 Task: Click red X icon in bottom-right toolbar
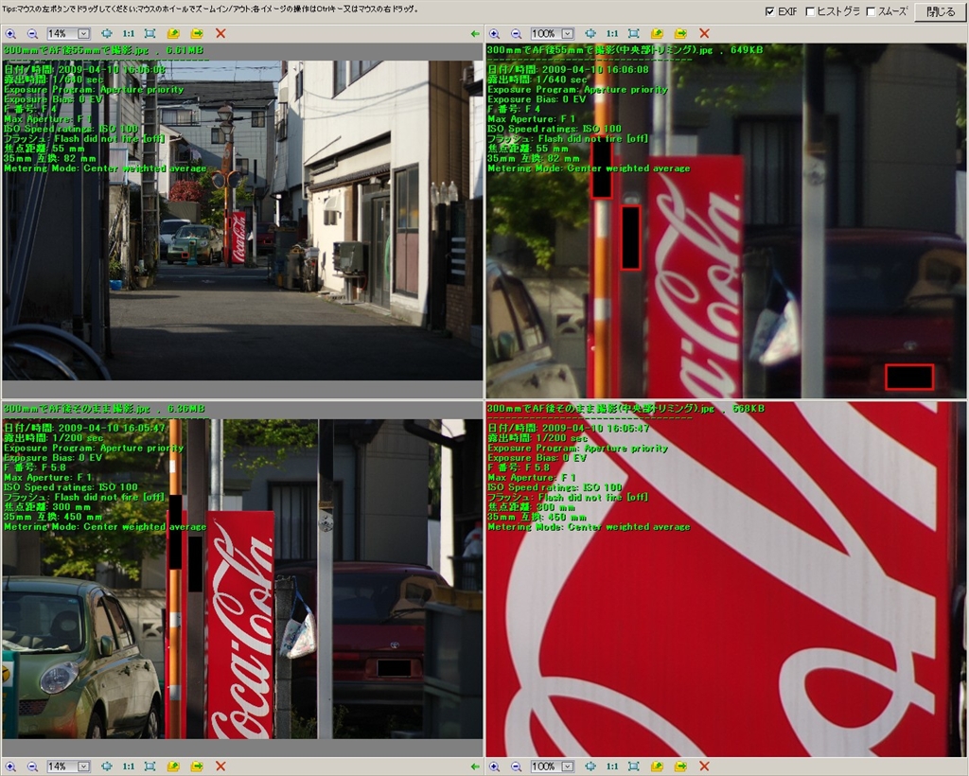703,766
